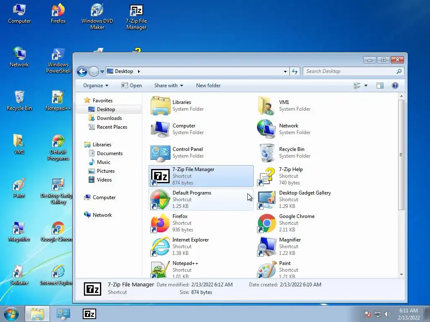Open the Windows Start button
This screenshot has width=430, height=322.
[x=11, y=314]
